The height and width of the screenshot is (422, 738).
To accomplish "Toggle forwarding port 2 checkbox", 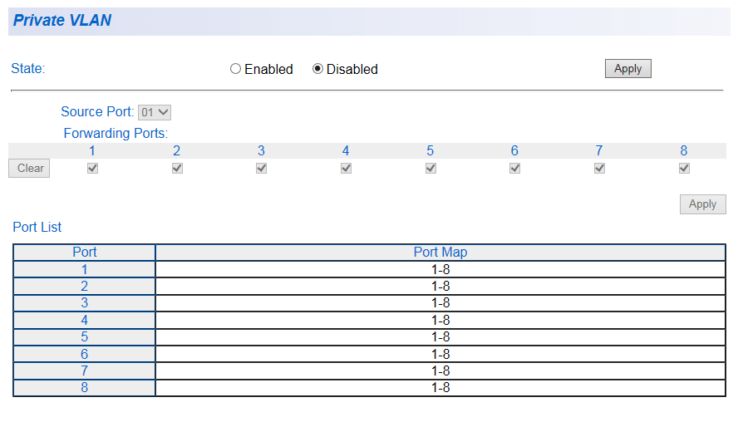I will click(177, 169).
